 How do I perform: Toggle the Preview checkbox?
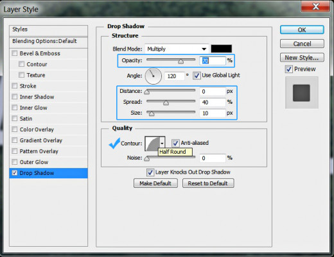pos(288,69)
